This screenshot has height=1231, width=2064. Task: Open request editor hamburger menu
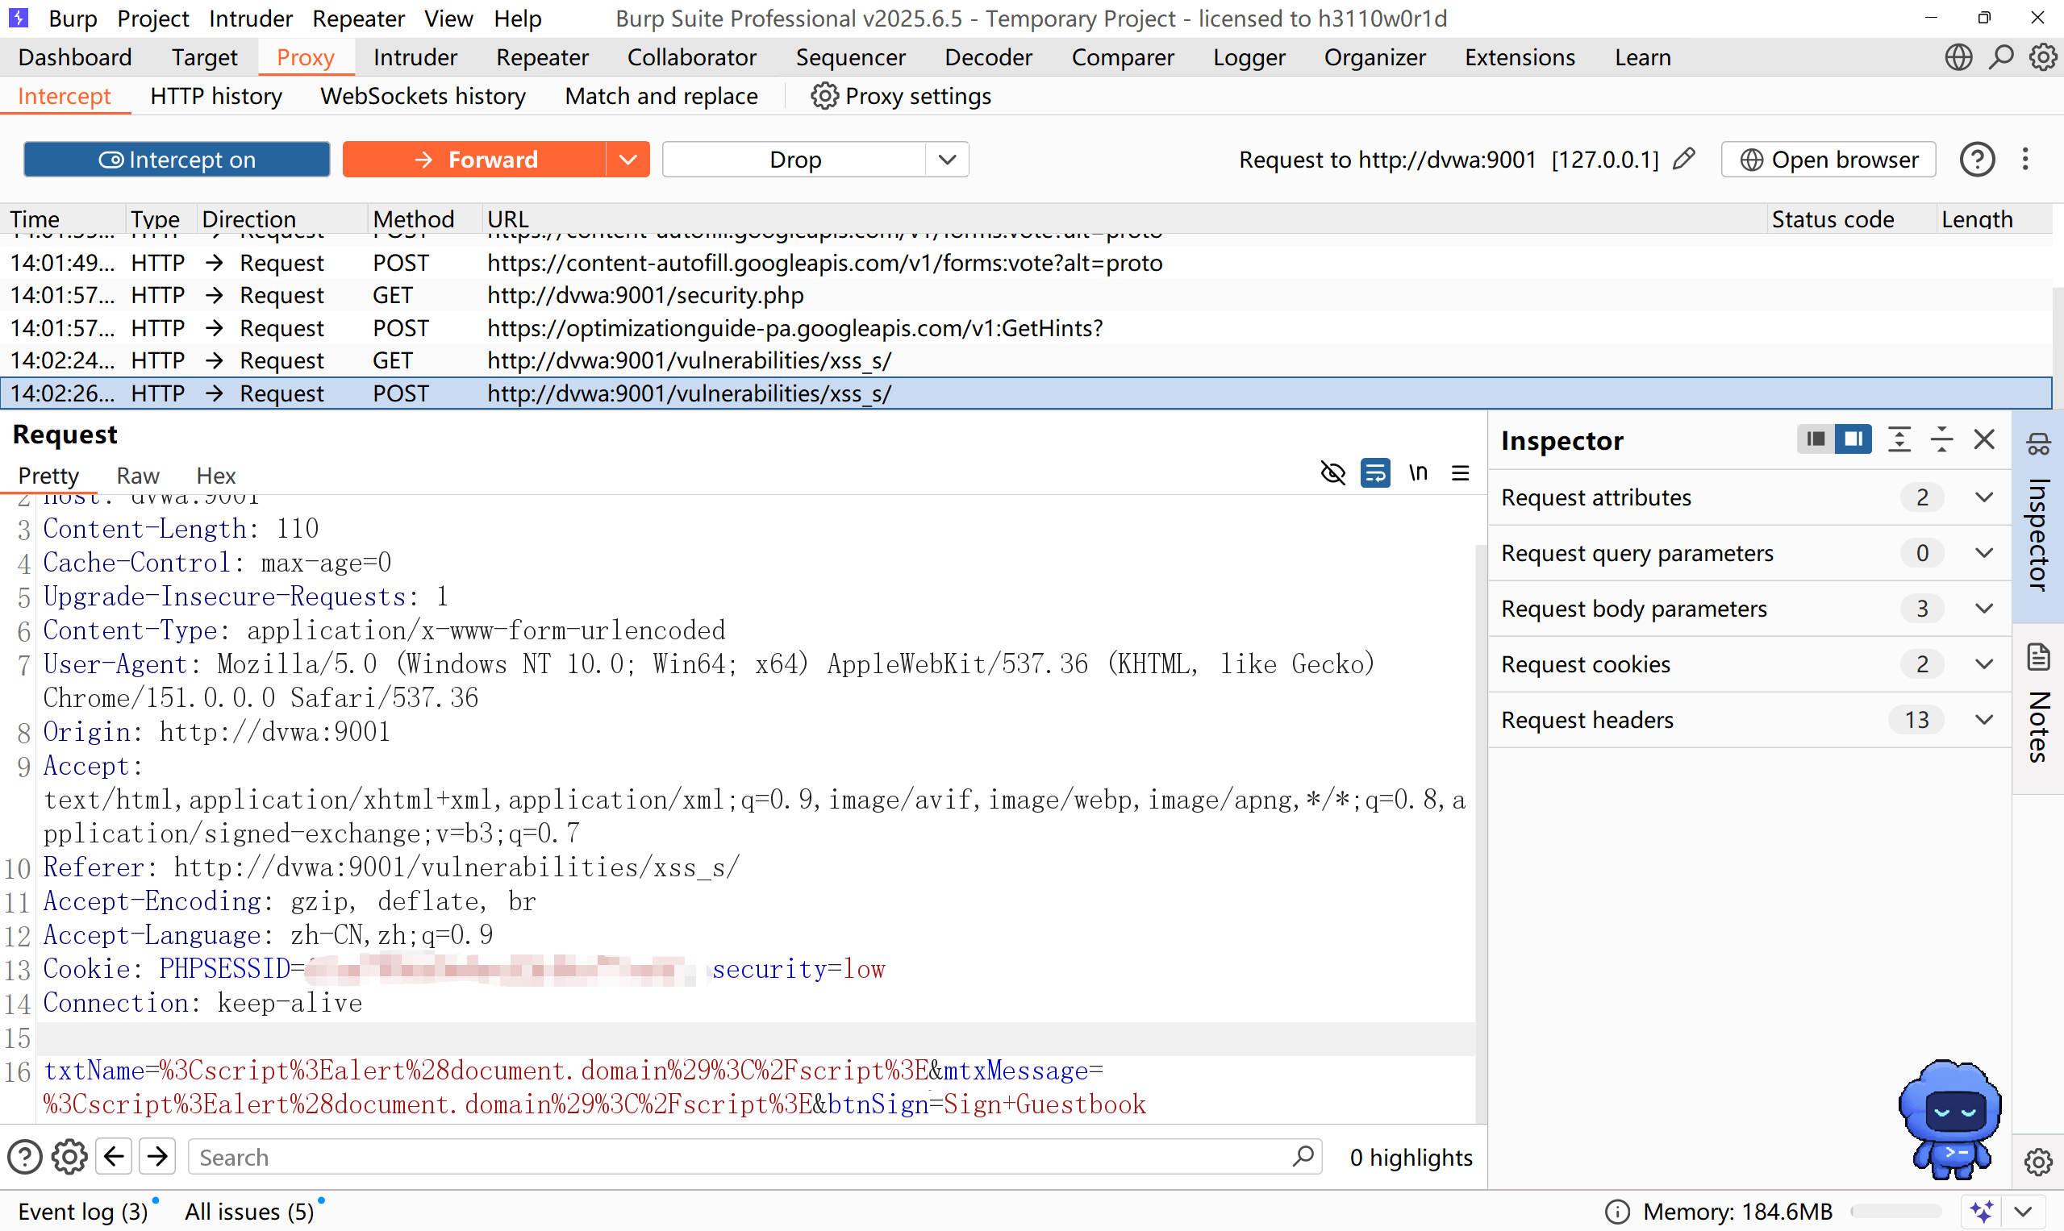[x=1461, y=473]
